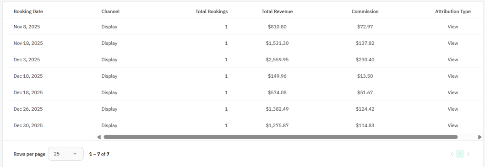Click the $230.40 commission cell

click(x=365, y=59)
